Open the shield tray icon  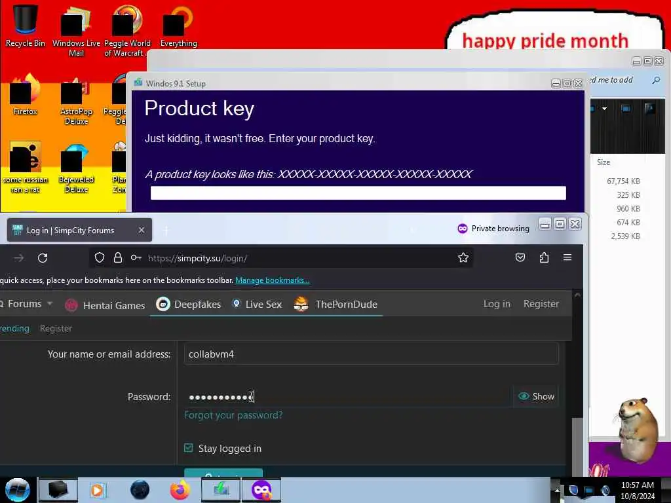tap(573, 490)
